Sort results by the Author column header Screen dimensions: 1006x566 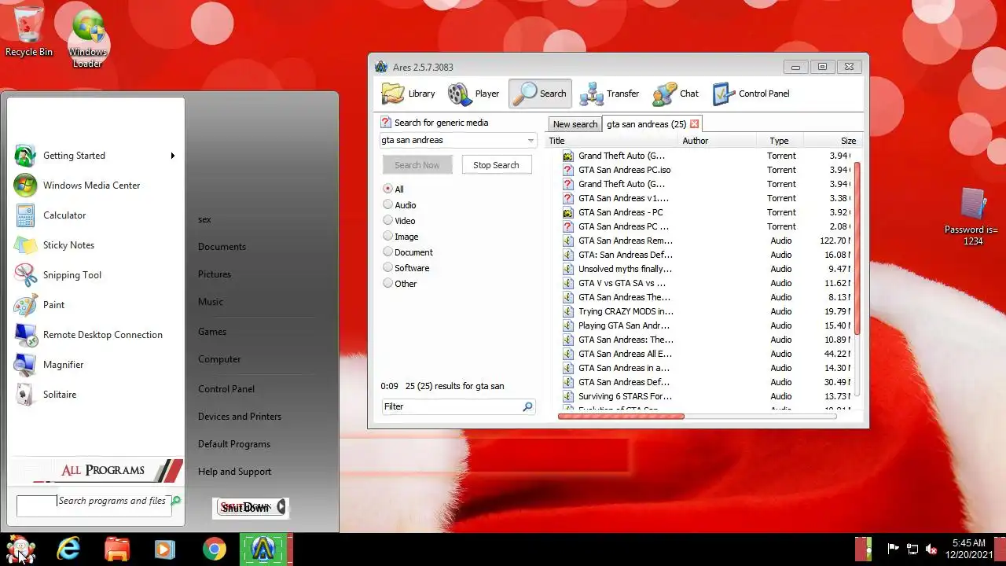[717, 141]
